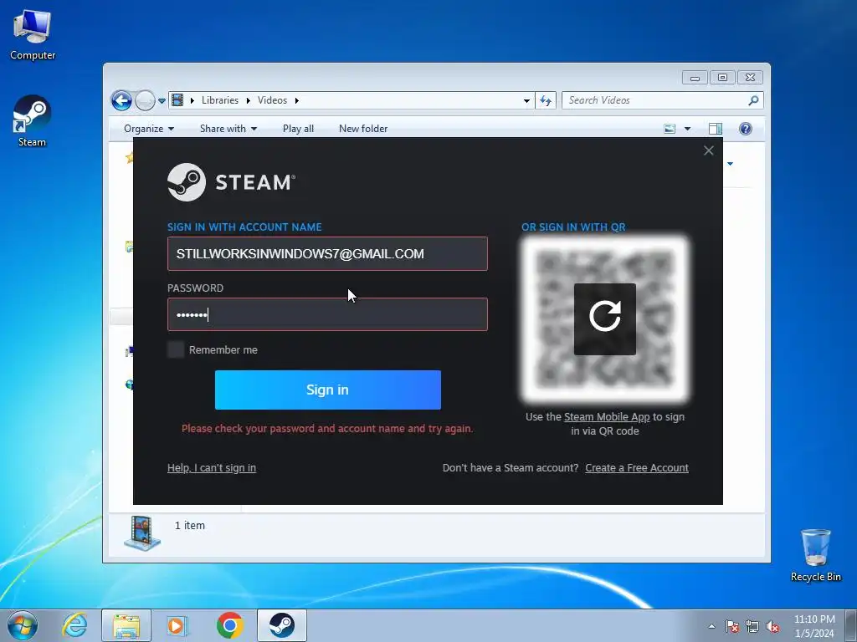Toggle the Remember me checkbox
Image resolution: width=857 pixels, height=642 pixels.
[x=176, y=350]
